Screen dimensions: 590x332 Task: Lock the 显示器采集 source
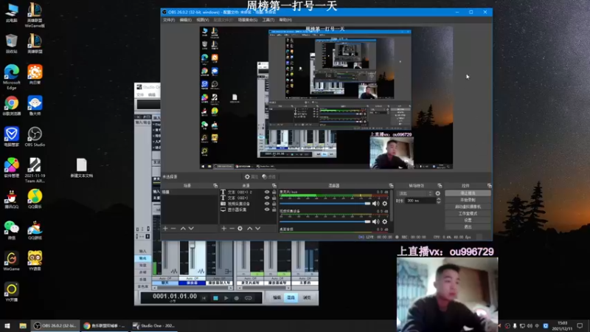click(x=274, y=210)
